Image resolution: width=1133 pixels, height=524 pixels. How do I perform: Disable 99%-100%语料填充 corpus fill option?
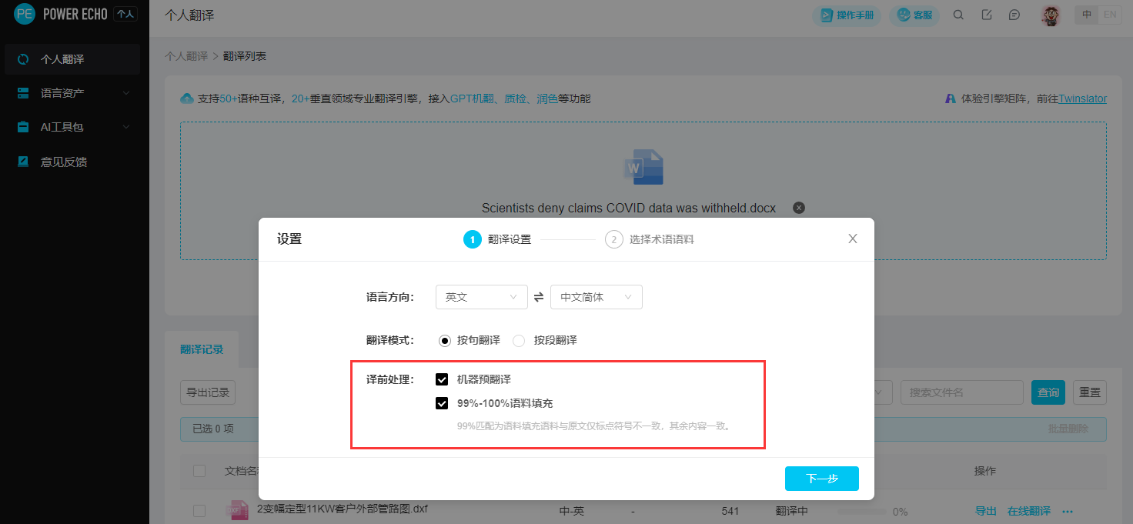tap(442, 402)
